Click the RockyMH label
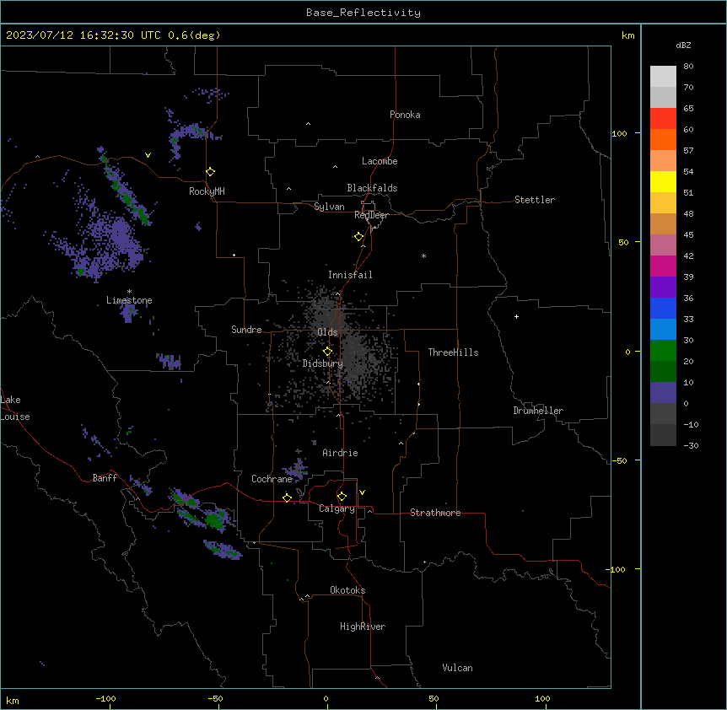This screenshot has height=710, width=727. (207, 191)
